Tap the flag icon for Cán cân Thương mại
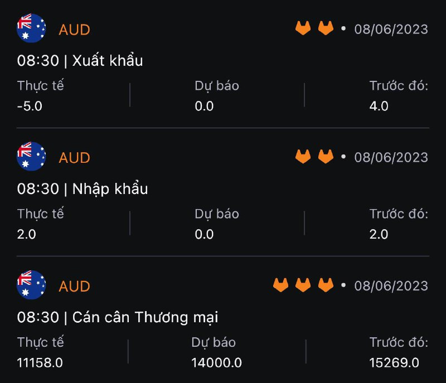446x383 pixels. pos(31,285)
